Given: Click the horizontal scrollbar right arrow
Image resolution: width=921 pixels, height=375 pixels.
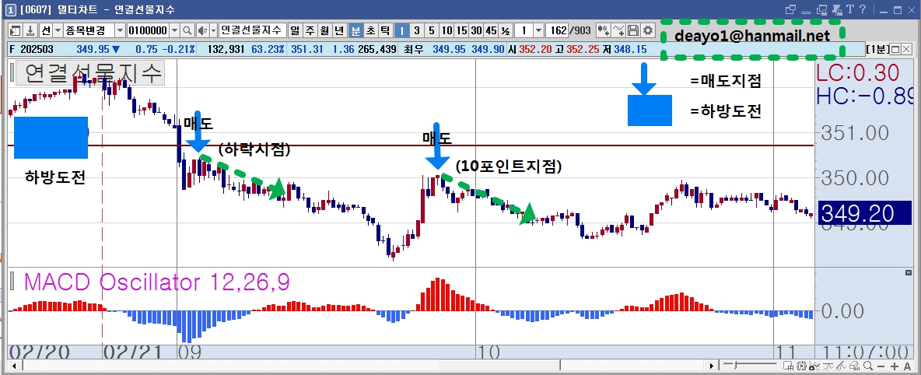Looking at the screenshot, I should (x=712, y=366).
